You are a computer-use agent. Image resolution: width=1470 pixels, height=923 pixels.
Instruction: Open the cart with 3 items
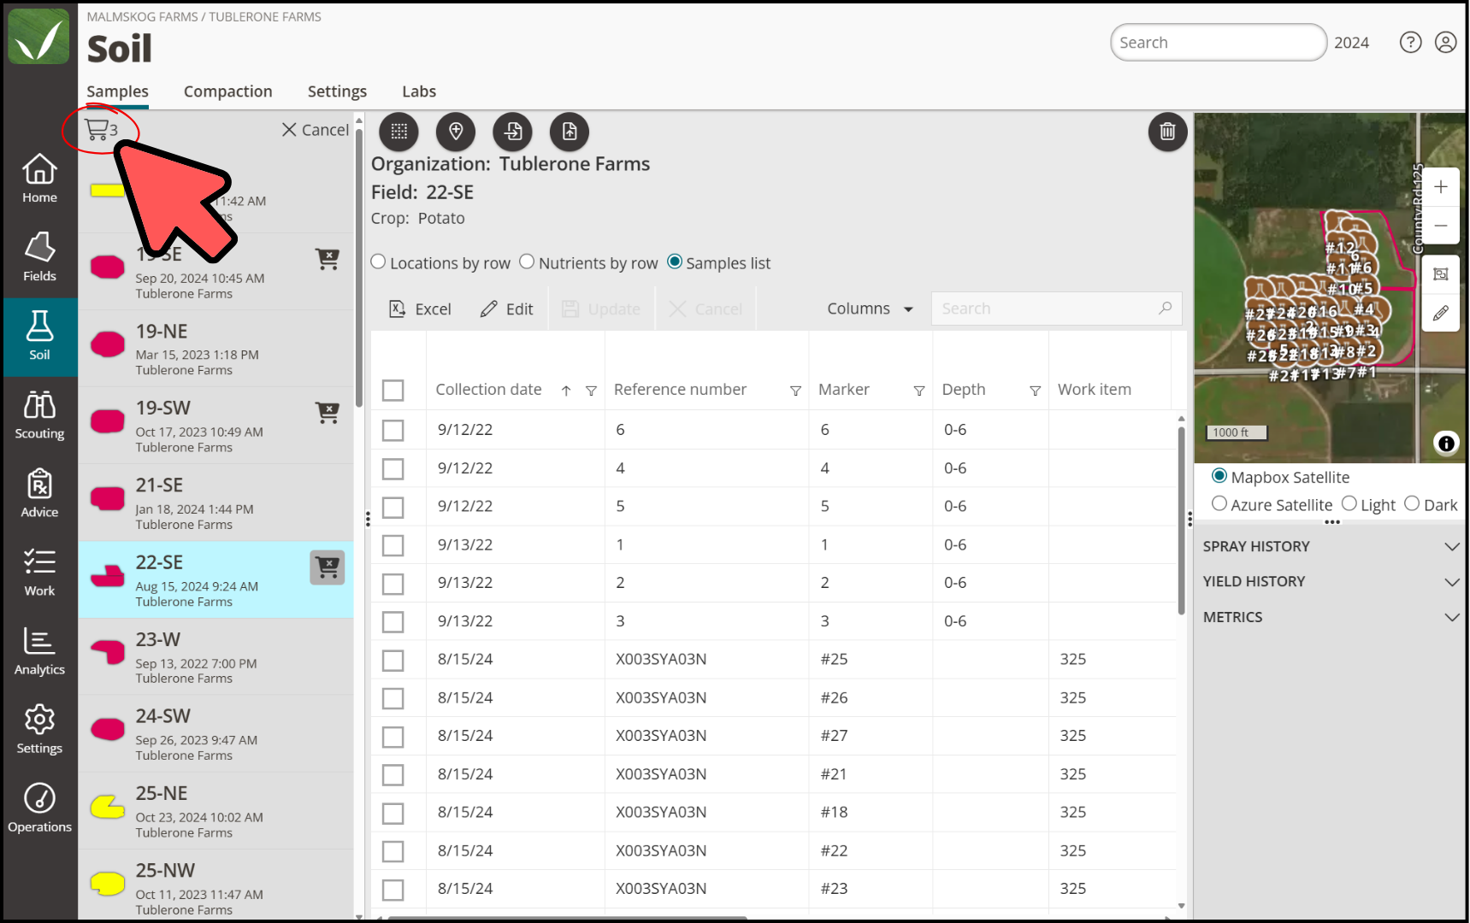(x=101, y=130)
